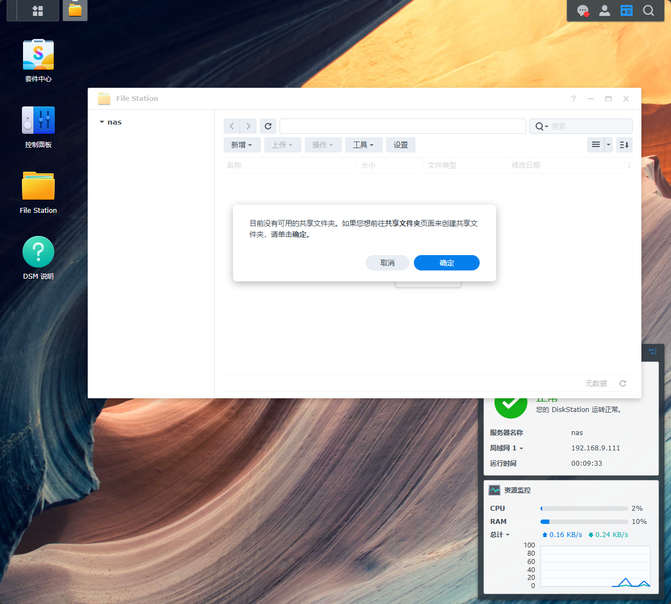This screenshot has width=671, height=604.
Task: Click the search magnifier filter icon
Action: (541, 126)
